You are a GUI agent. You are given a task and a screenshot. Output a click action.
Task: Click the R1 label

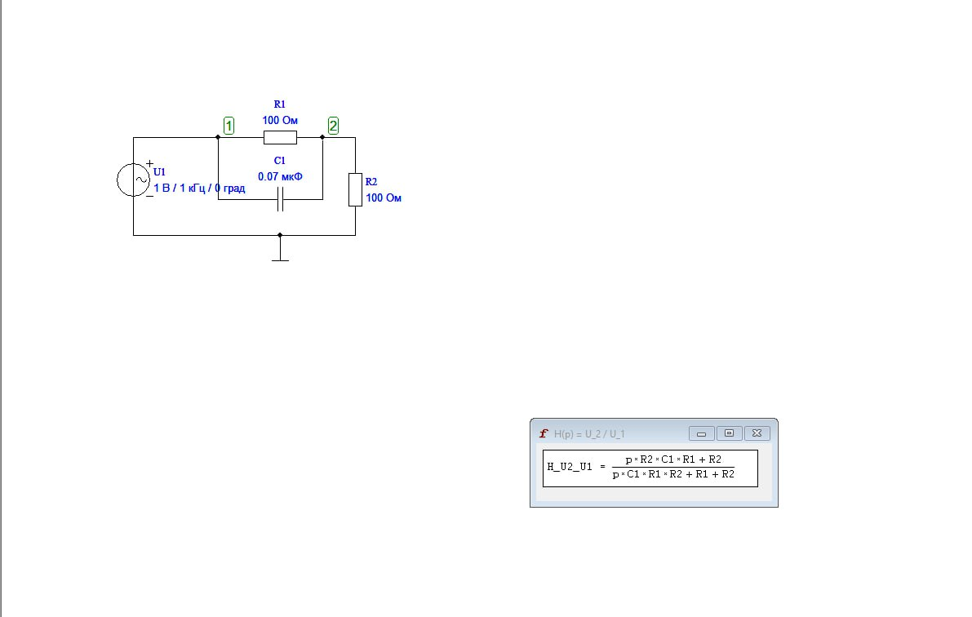pyautogui.click(x=280, y=104)
